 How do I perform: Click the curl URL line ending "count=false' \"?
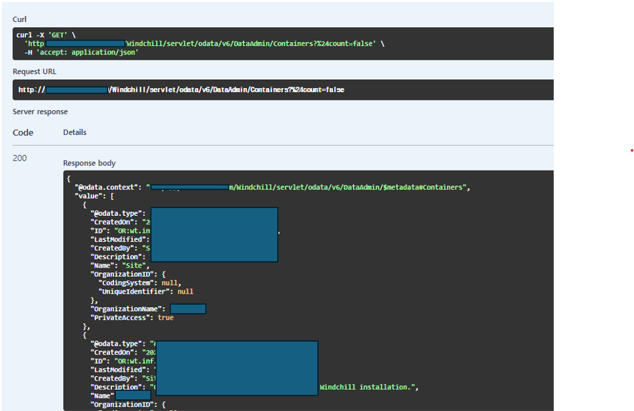click(205, 43)
